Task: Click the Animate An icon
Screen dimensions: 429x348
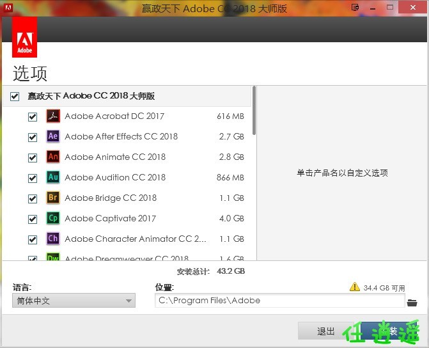Action: click(53, 157)
